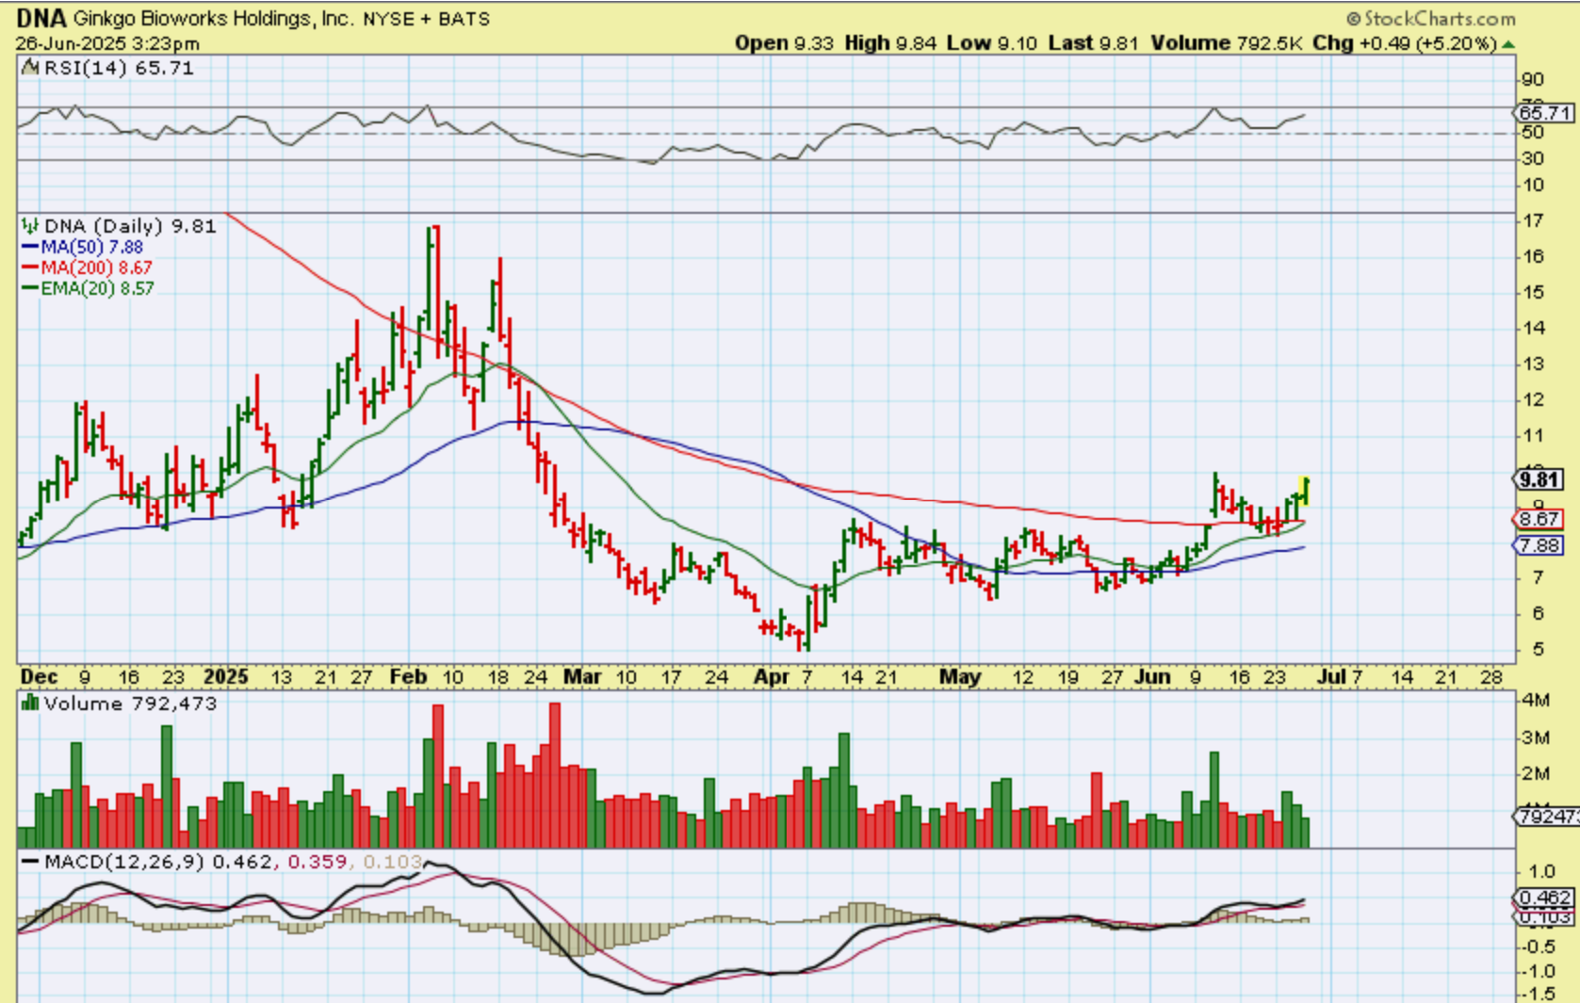Click the 90 label on RSI axis

[1533, 80]
